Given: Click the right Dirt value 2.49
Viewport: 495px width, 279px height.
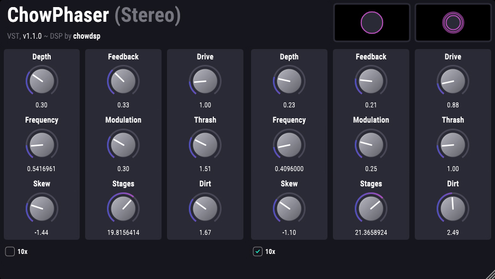Looking at the screenshot, I should (452, 232).
